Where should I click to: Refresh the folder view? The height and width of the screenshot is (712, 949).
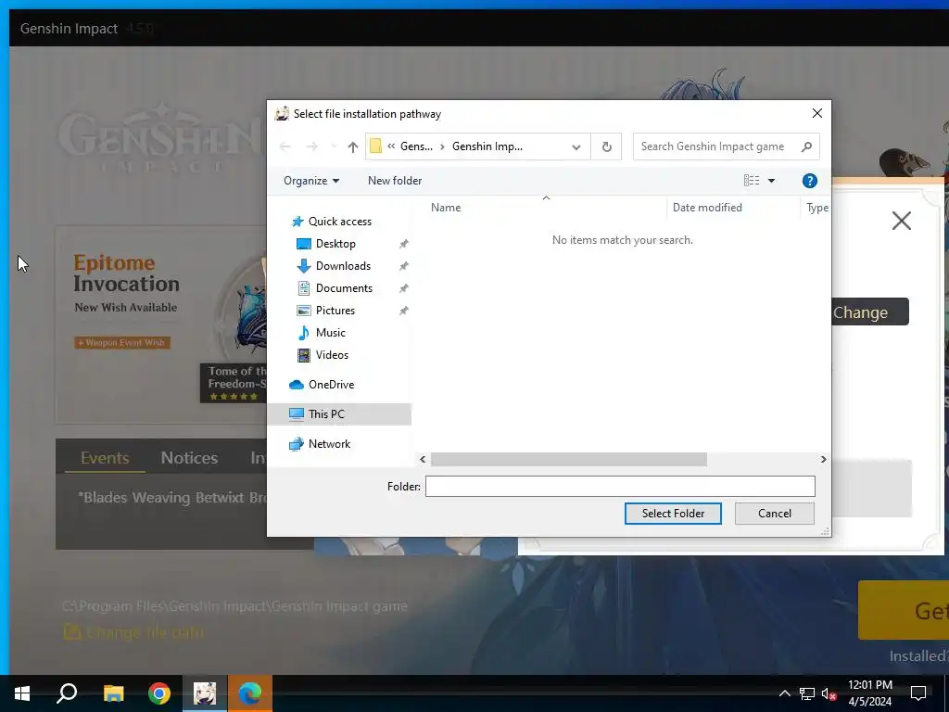tap(606, 146)
